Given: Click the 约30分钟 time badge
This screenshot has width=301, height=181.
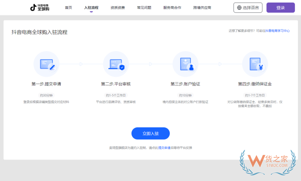Looking at the screenshot, I should pyautogui.click(x=46, y=95).
